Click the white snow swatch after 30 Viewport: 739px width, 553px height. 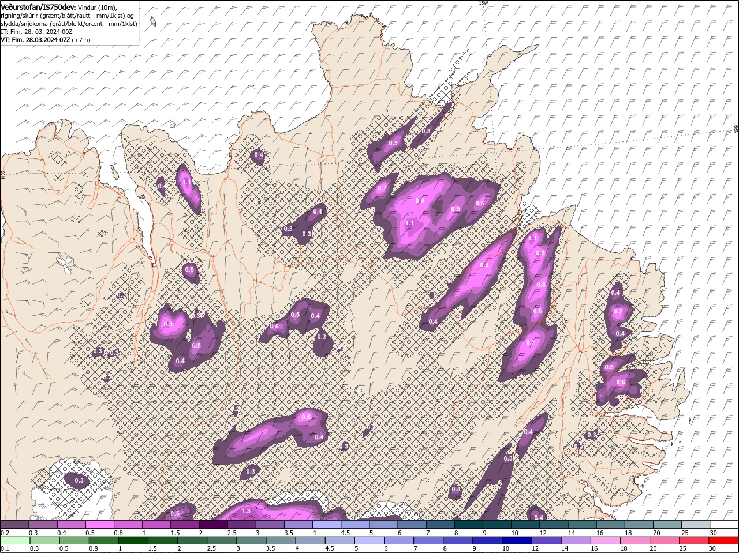coord(725,525)
